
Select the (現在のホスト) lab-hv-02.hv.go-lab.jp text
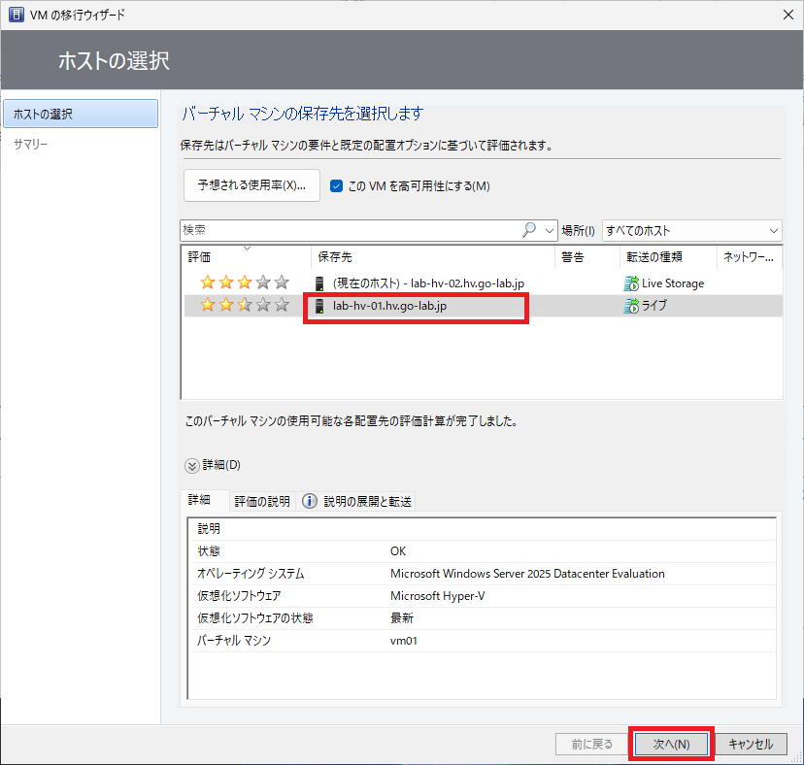428,283
